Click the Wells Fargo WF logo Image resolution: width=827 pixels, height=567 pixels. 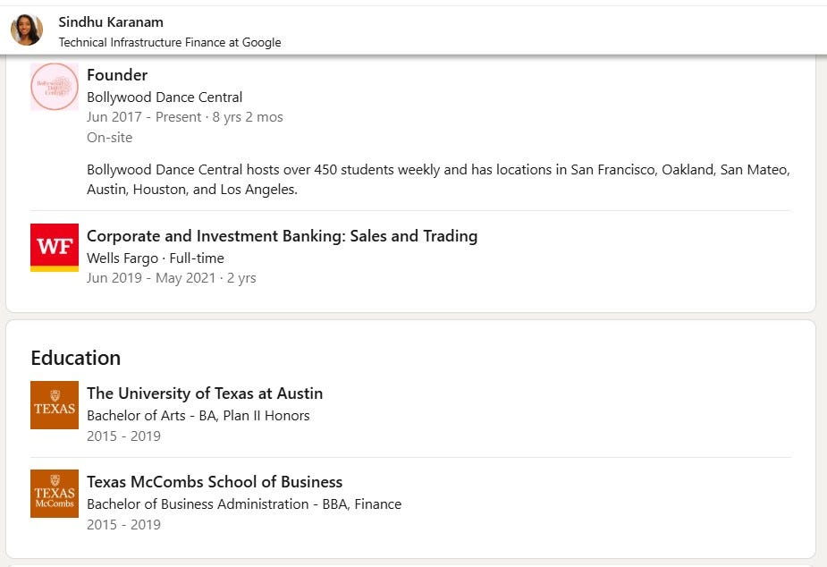[x=55, y=248]
